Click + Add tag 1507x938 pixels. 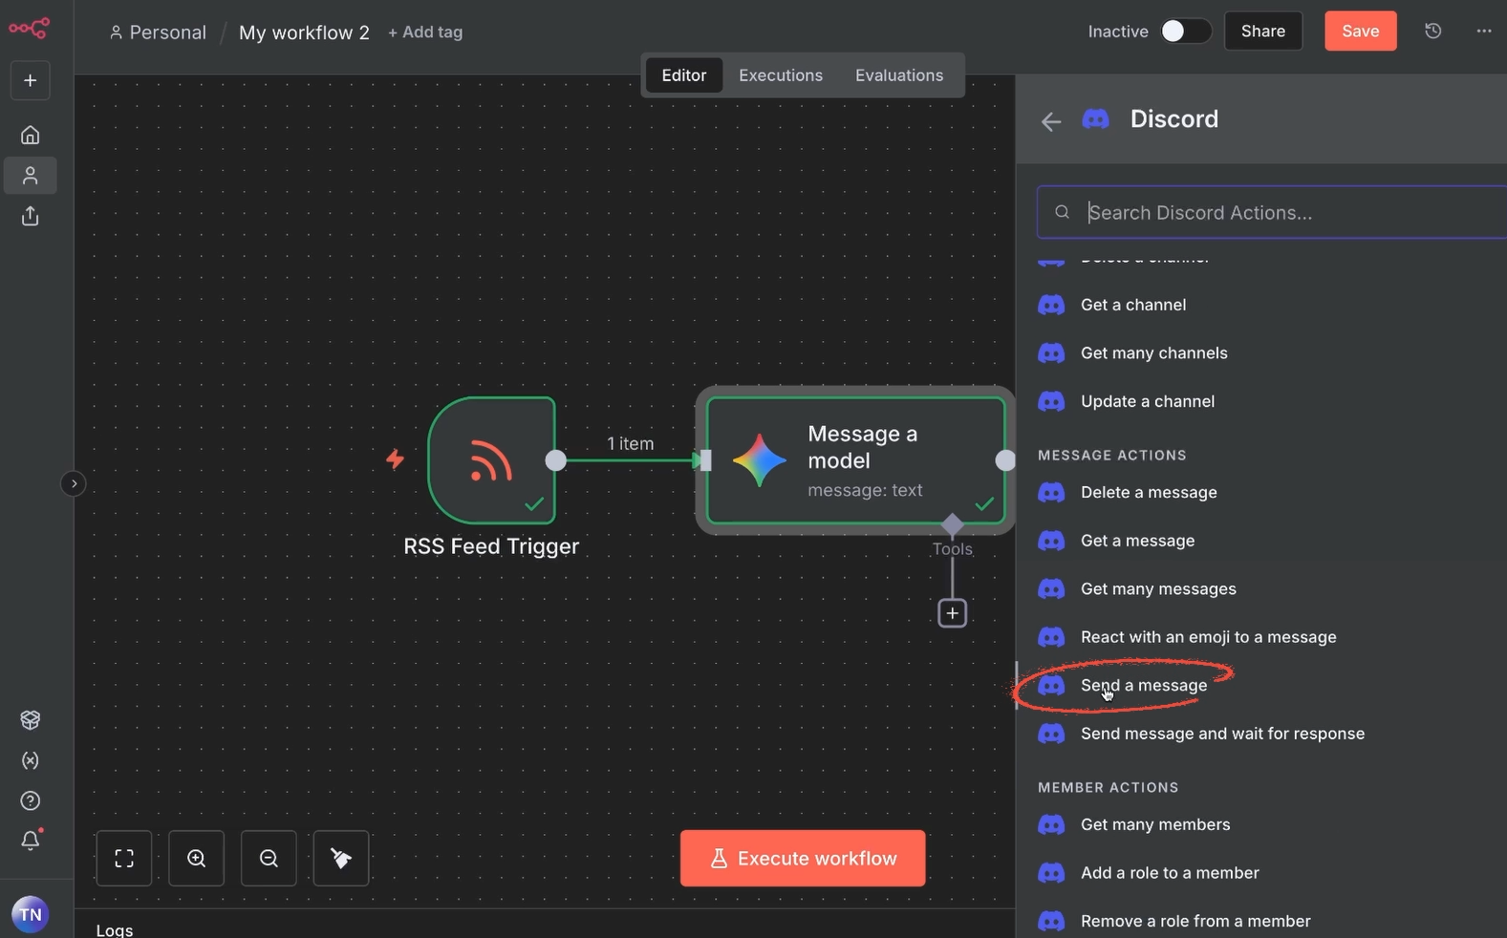click(425, 32)
